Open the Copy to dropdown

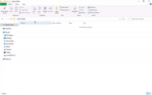tap(39, 10)
